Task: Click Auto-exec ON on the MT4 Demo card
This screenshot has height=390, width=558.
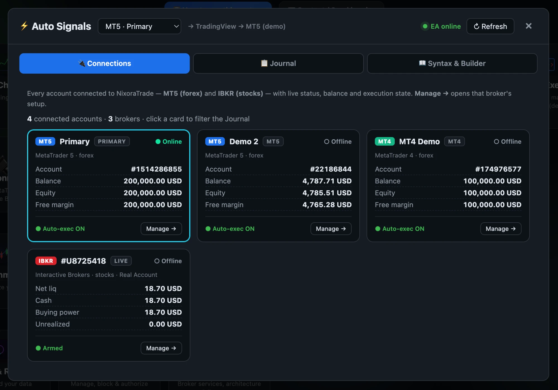Action: pyautogui.click(x=400, y=229)
